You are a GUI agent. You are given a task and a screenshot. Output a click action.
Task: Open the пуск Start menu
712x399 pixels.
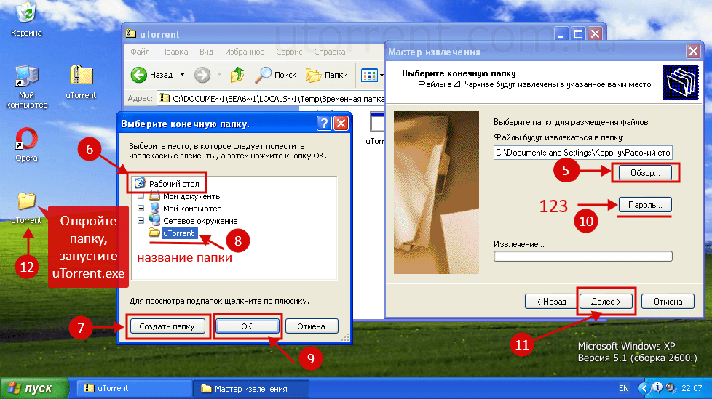point(34,388)
